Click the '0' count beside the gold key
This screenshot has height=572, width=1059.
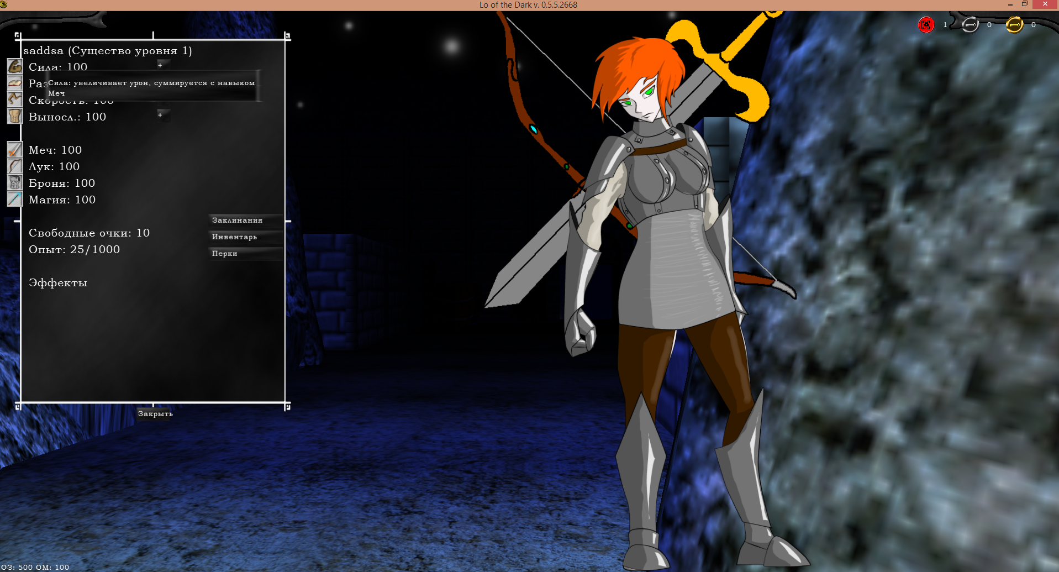1034,25
